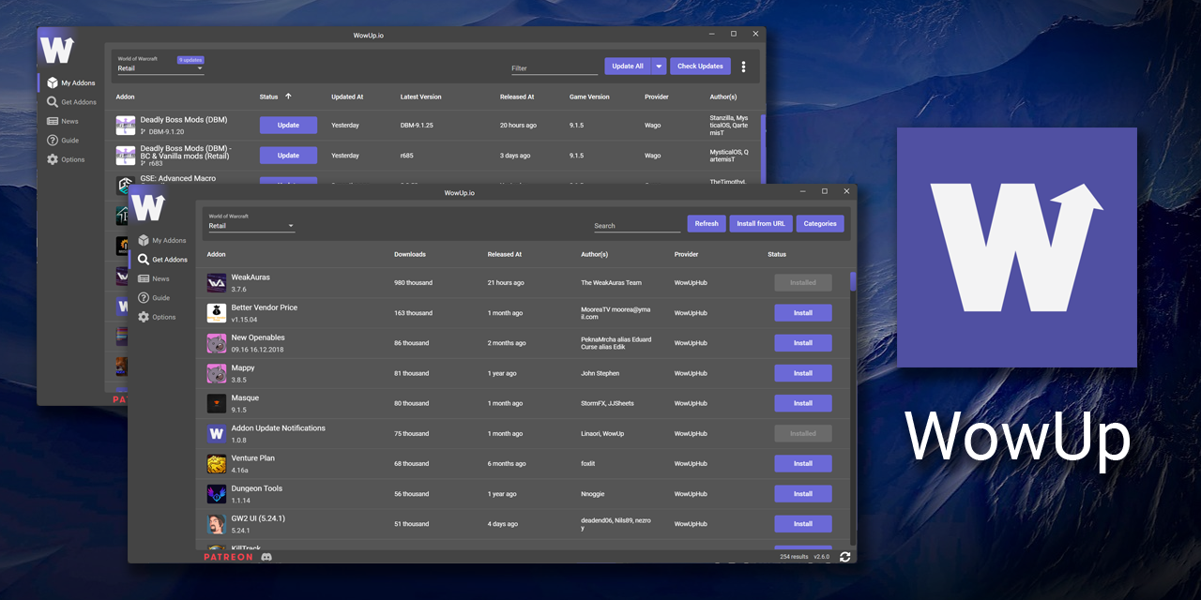
Task: Click the GW2 UI addon icon
Action: click(x=217, y=523)
